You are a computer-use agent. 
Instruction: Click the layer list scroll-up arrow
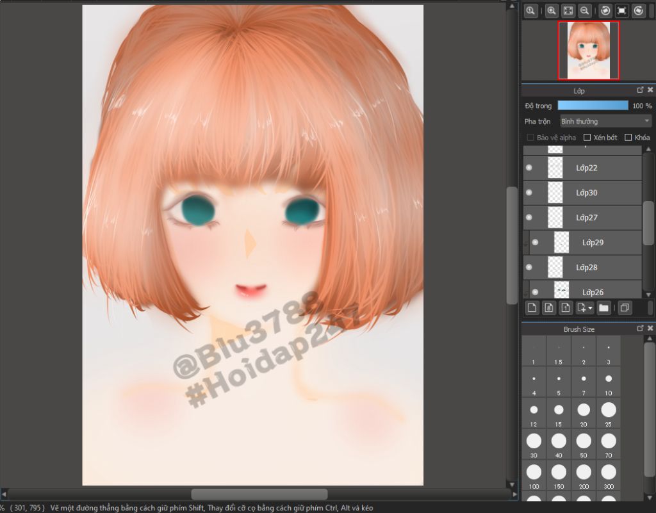pyautogui.click(x=648, y=149)
